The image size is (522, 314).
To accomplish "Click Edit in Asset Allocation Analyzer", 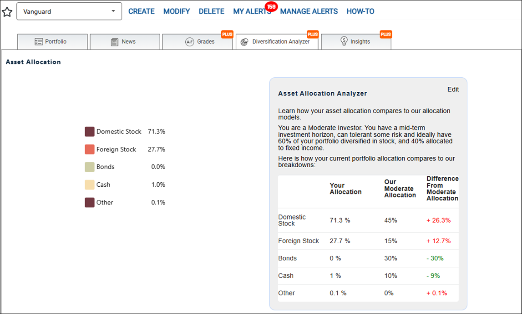I will click(453, 90).
